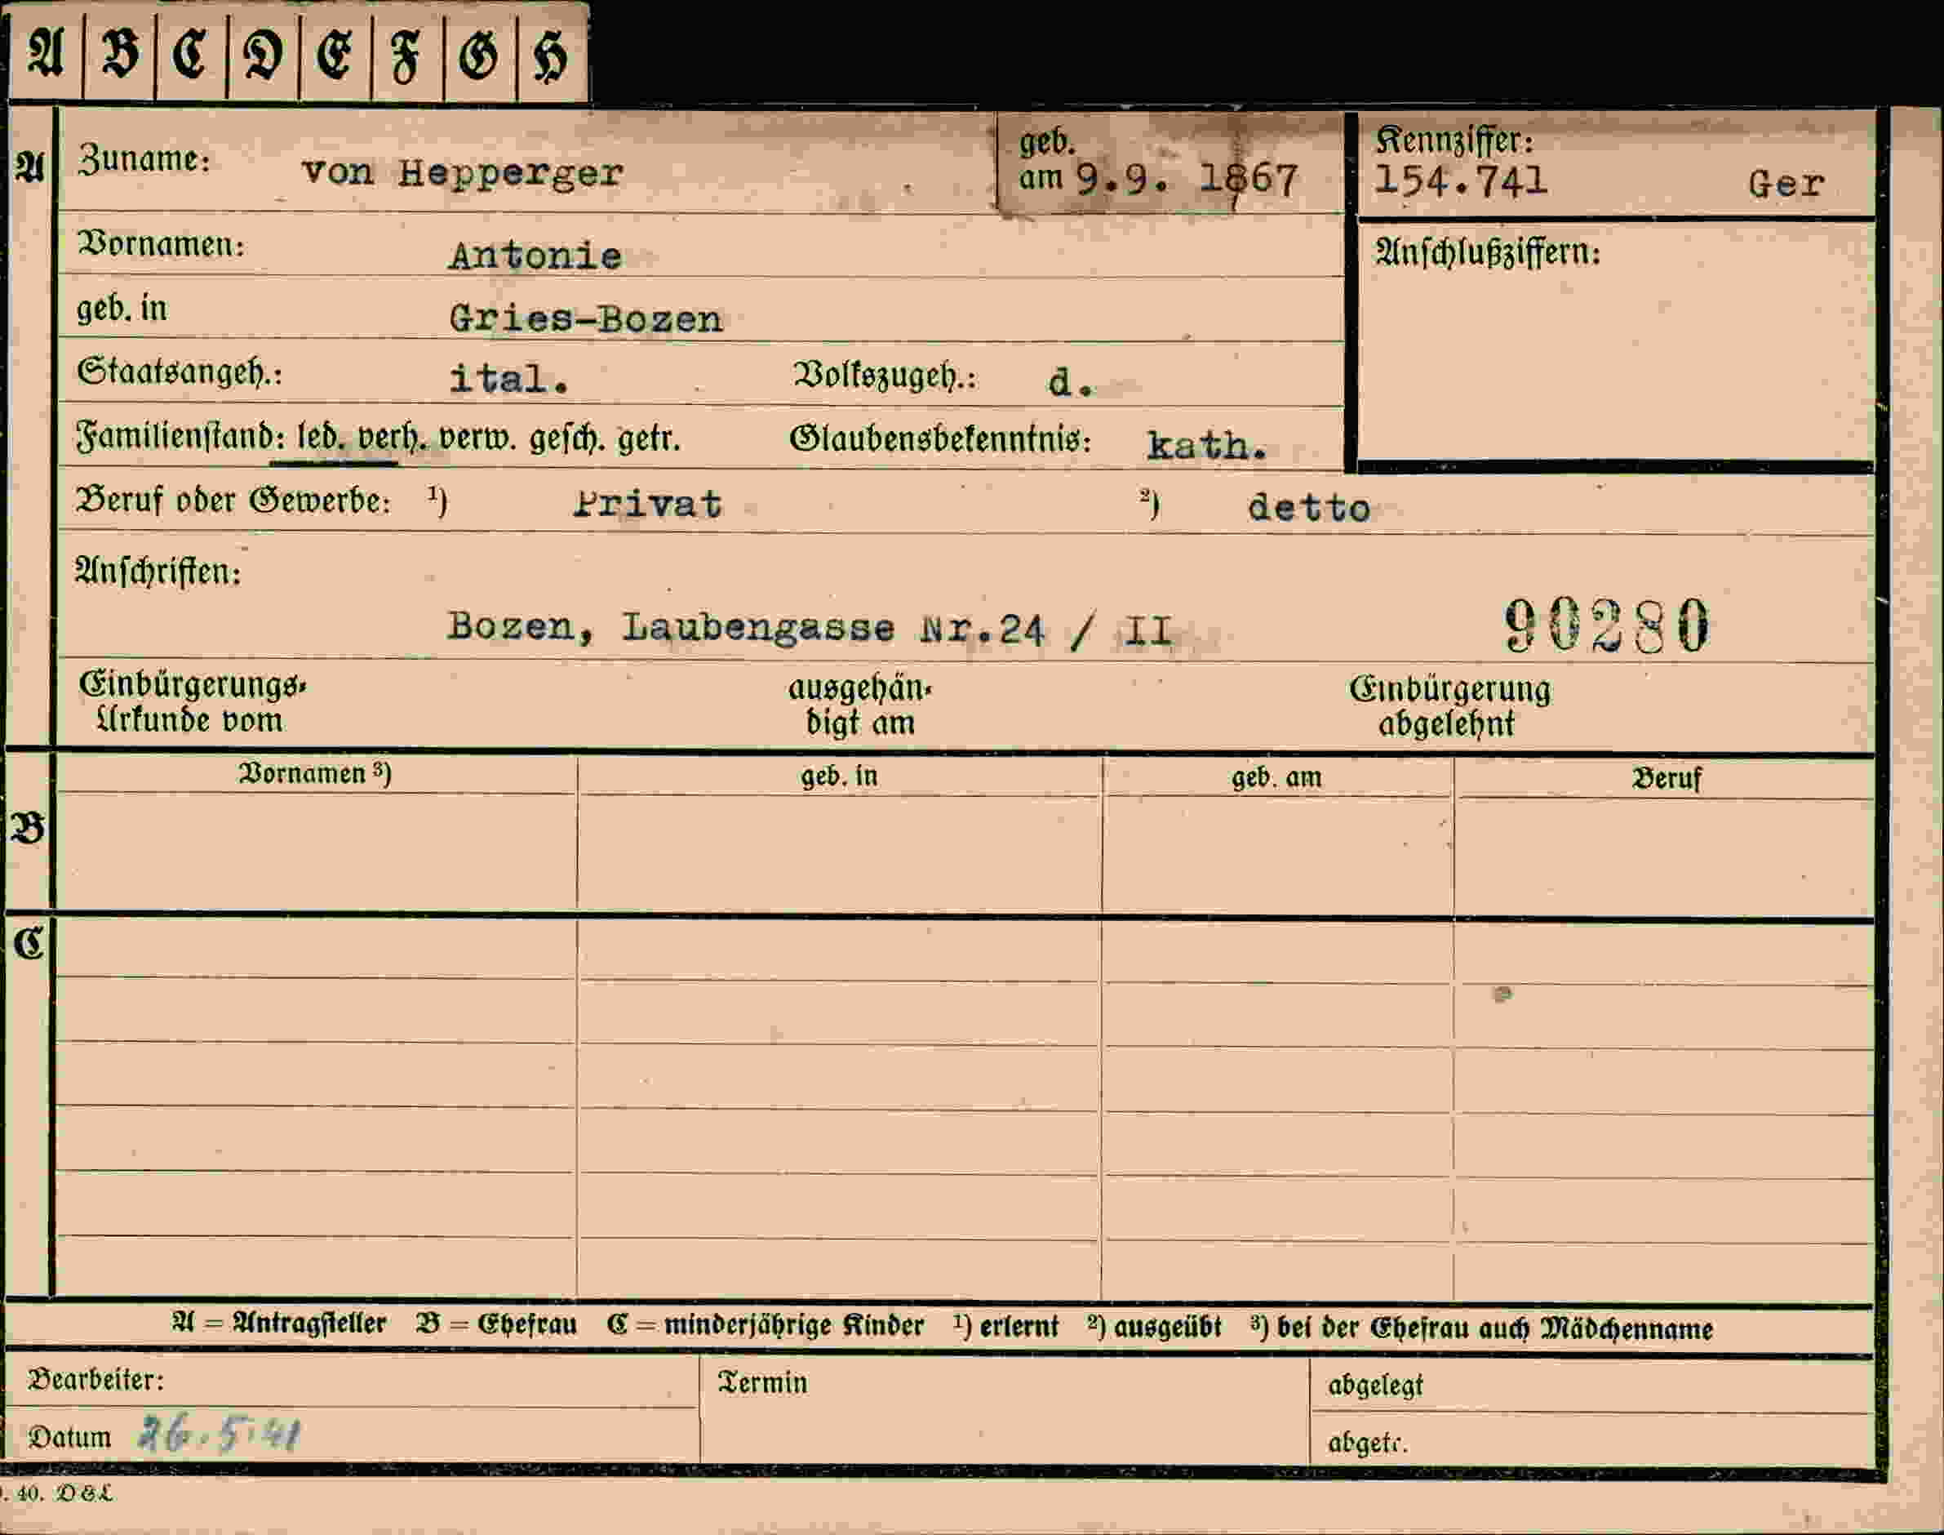This screenshot has width=1944, height=1535.
Task: Click the 'Termin' label
Action: tap(763, 1382)
